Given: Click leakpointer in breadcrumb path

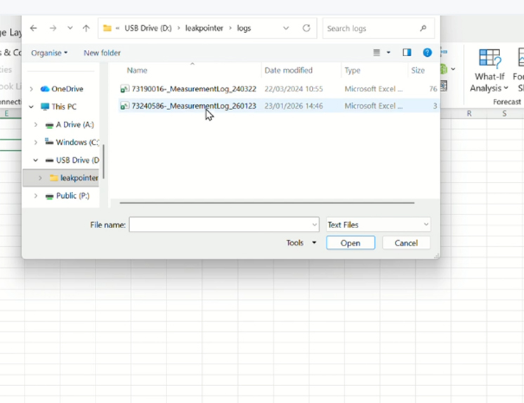Looking at the screenshot, I should [x=204, y=28].
